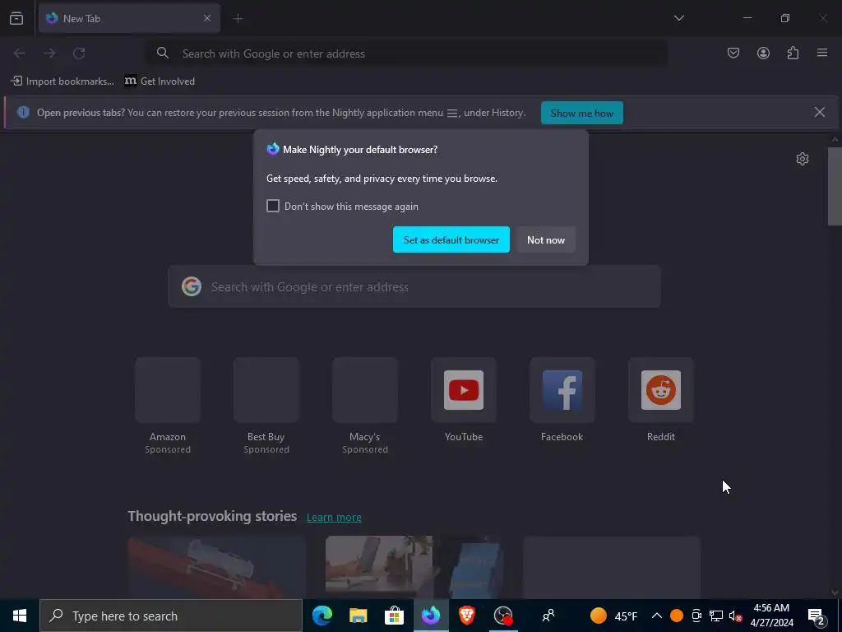Viewport: 842px width, 632px height.
Task: Open the Meet Now camera tray icon
Action: (696, 616)
